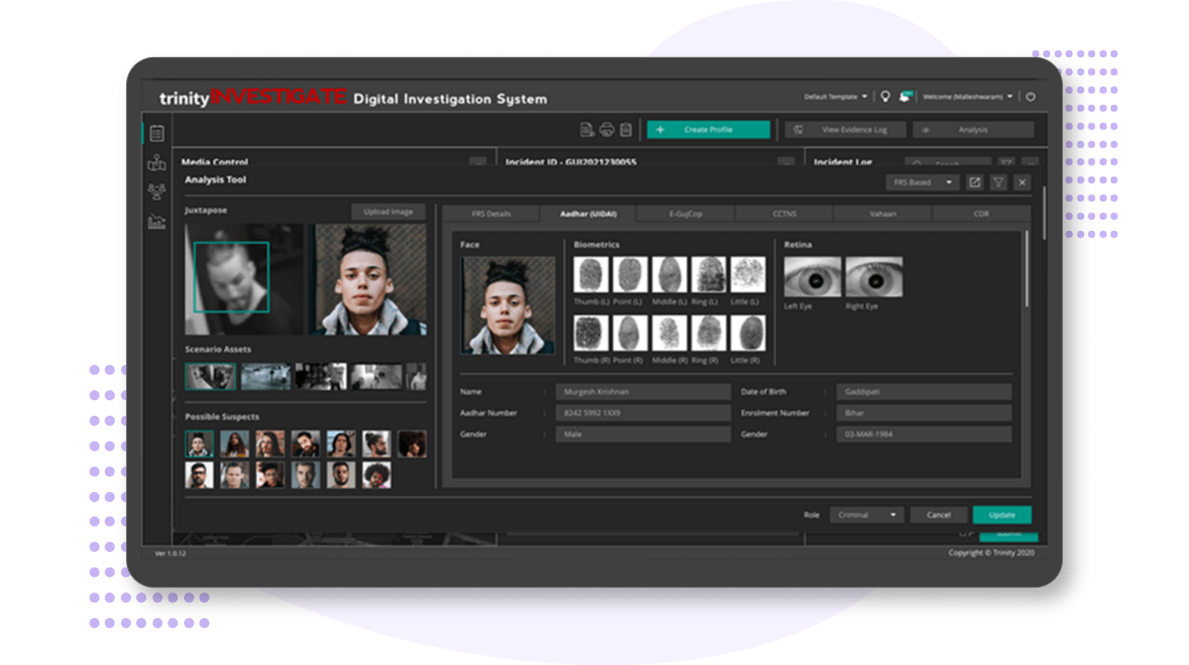Open the map view icon in the left sidebar
Viewport: 1189px width, 665px height.
pyautogui.click(x=156, y=163)
